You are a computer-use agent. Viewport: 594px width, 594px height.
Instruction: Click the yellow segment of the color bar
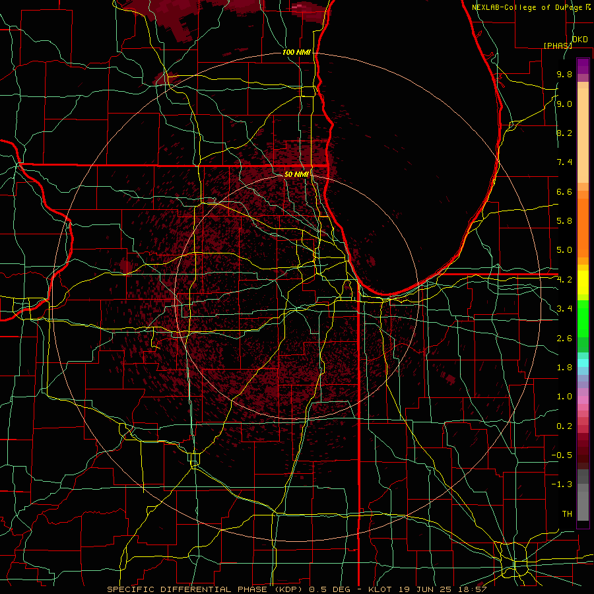coord(583,282)
